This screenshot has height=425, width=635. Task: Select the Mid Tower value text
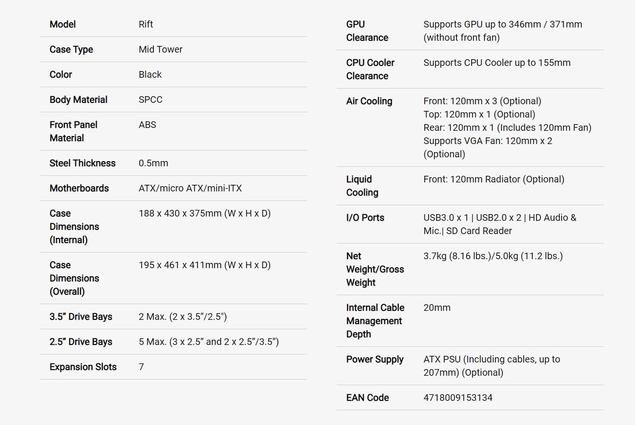pyautogui.click(x=161, y=49)
